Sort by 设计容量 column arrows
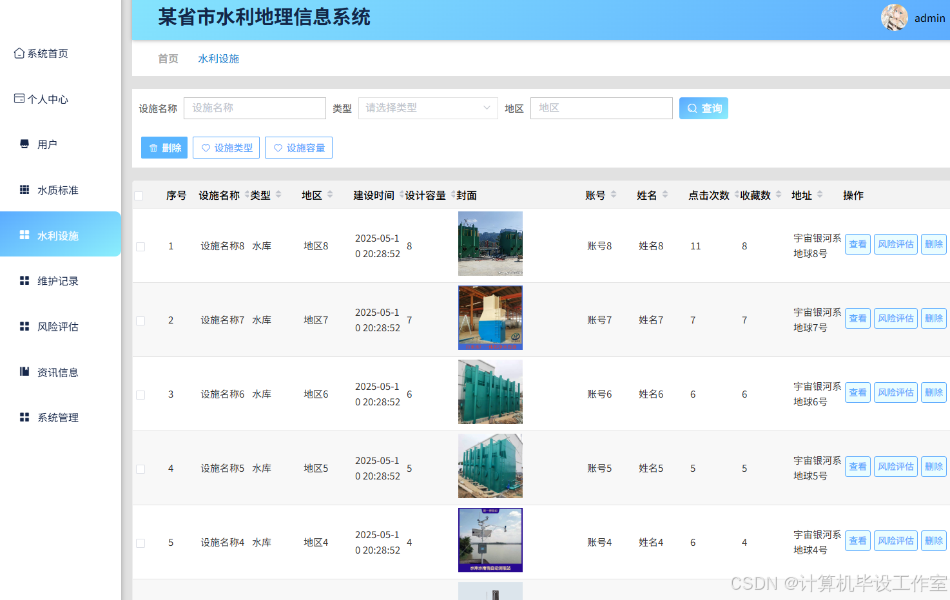The image size is (950, 600). point(453,195)
